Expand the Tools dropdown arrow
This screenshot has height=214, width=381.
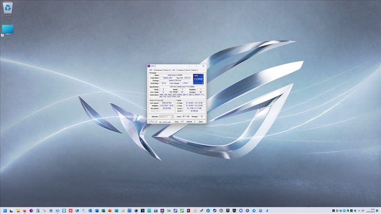pos(181,122)
